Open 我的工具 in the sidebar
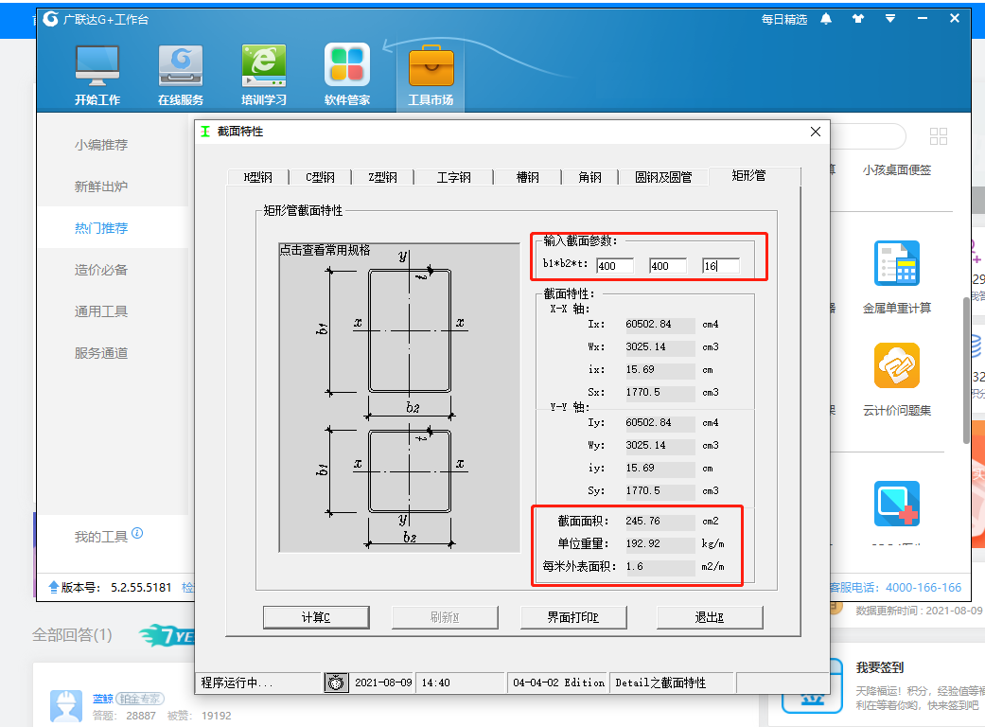This screenshot has height=727, width=985. 101,537
